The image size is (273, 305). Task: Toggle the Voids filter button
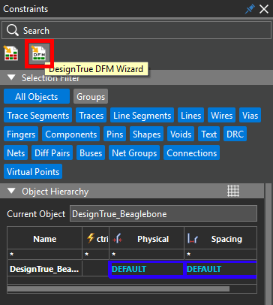tap(181, 134)
